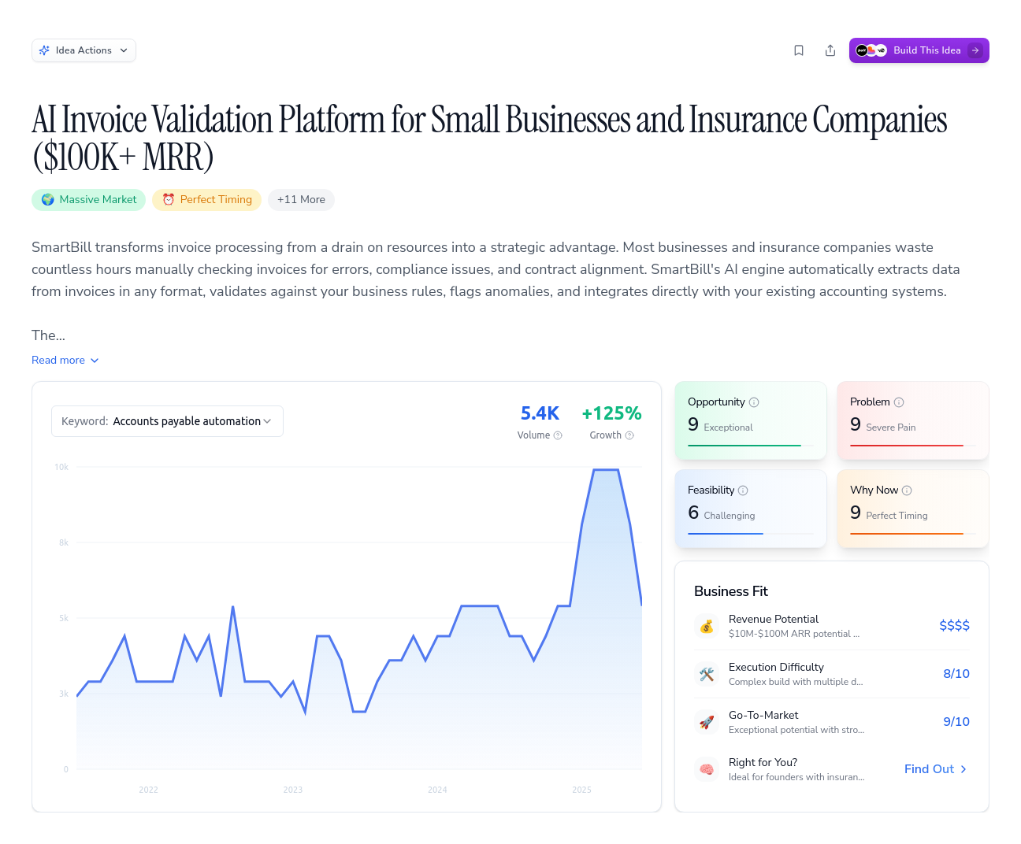The width and height of the screenshot is (1021, 844).
Task: Click the info icon next to Volume
Action: click(558, 435)
